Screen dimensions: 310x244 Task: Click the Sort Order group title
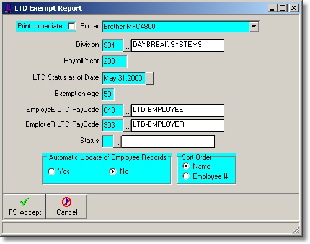point(197,157)
